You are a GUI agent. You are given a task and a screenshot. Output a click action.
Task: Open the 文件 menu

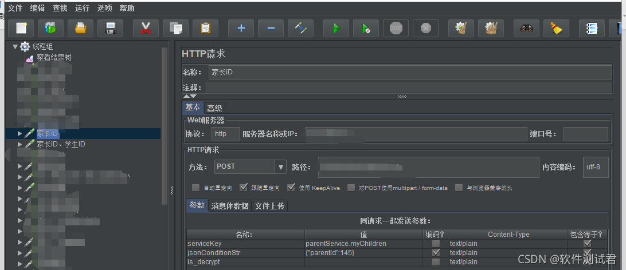(x=15, y=8)
